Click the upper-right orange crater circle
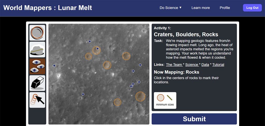 (x=126, y=56)
